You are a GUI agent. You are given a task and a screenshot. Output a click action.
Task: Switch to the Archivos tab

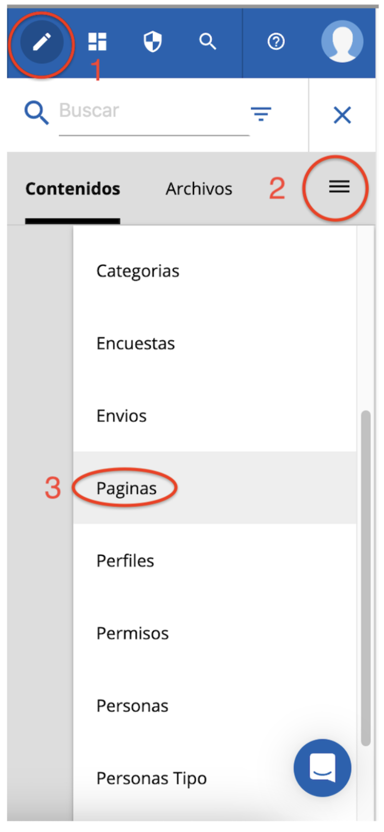coord(199,189)
